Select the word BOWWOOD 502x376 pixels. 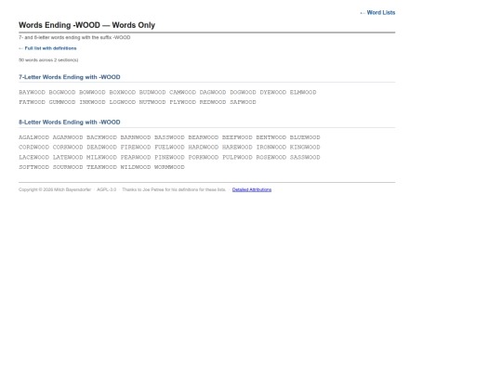tap(92, 93)
